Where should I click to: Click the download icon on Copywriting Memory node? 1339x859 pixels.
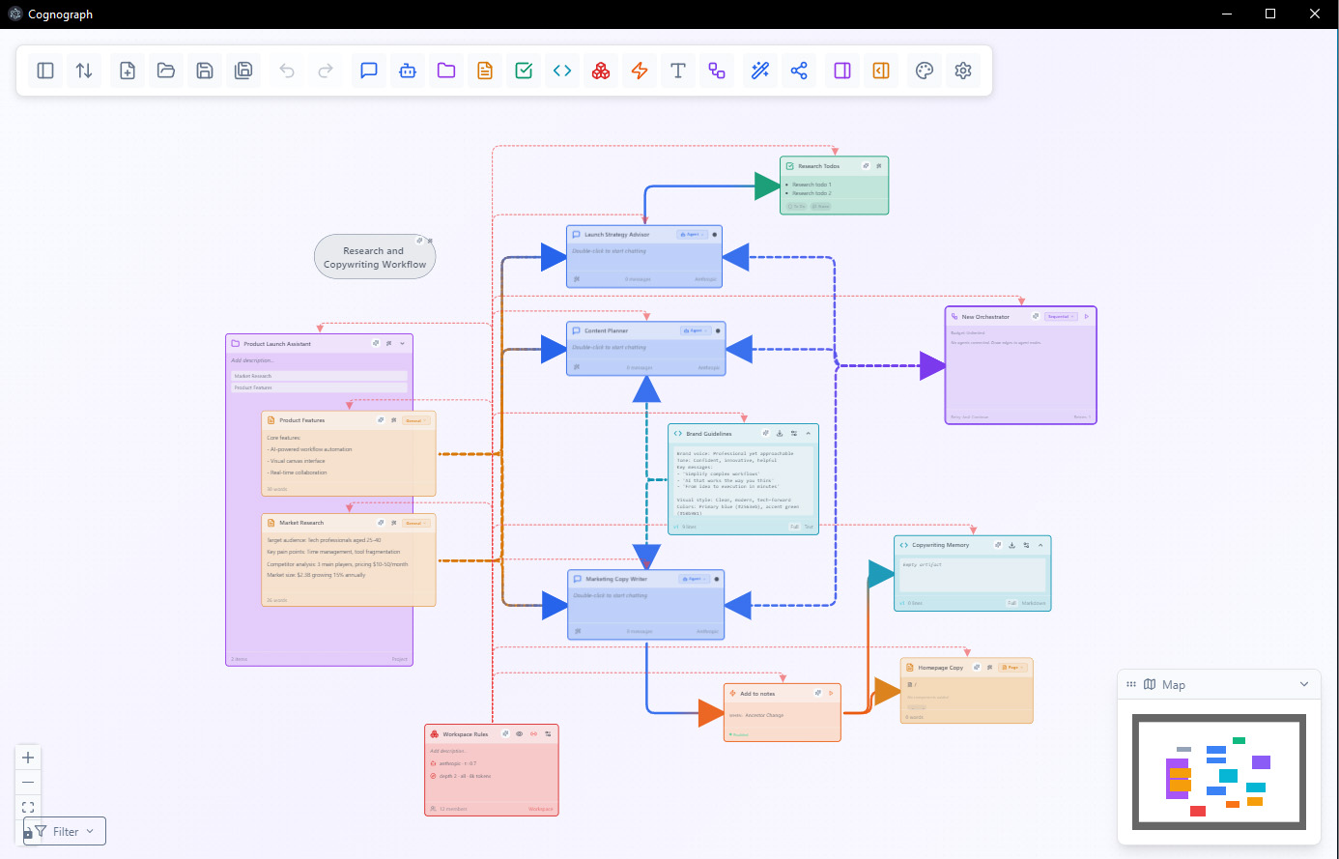coord(1011,545)
